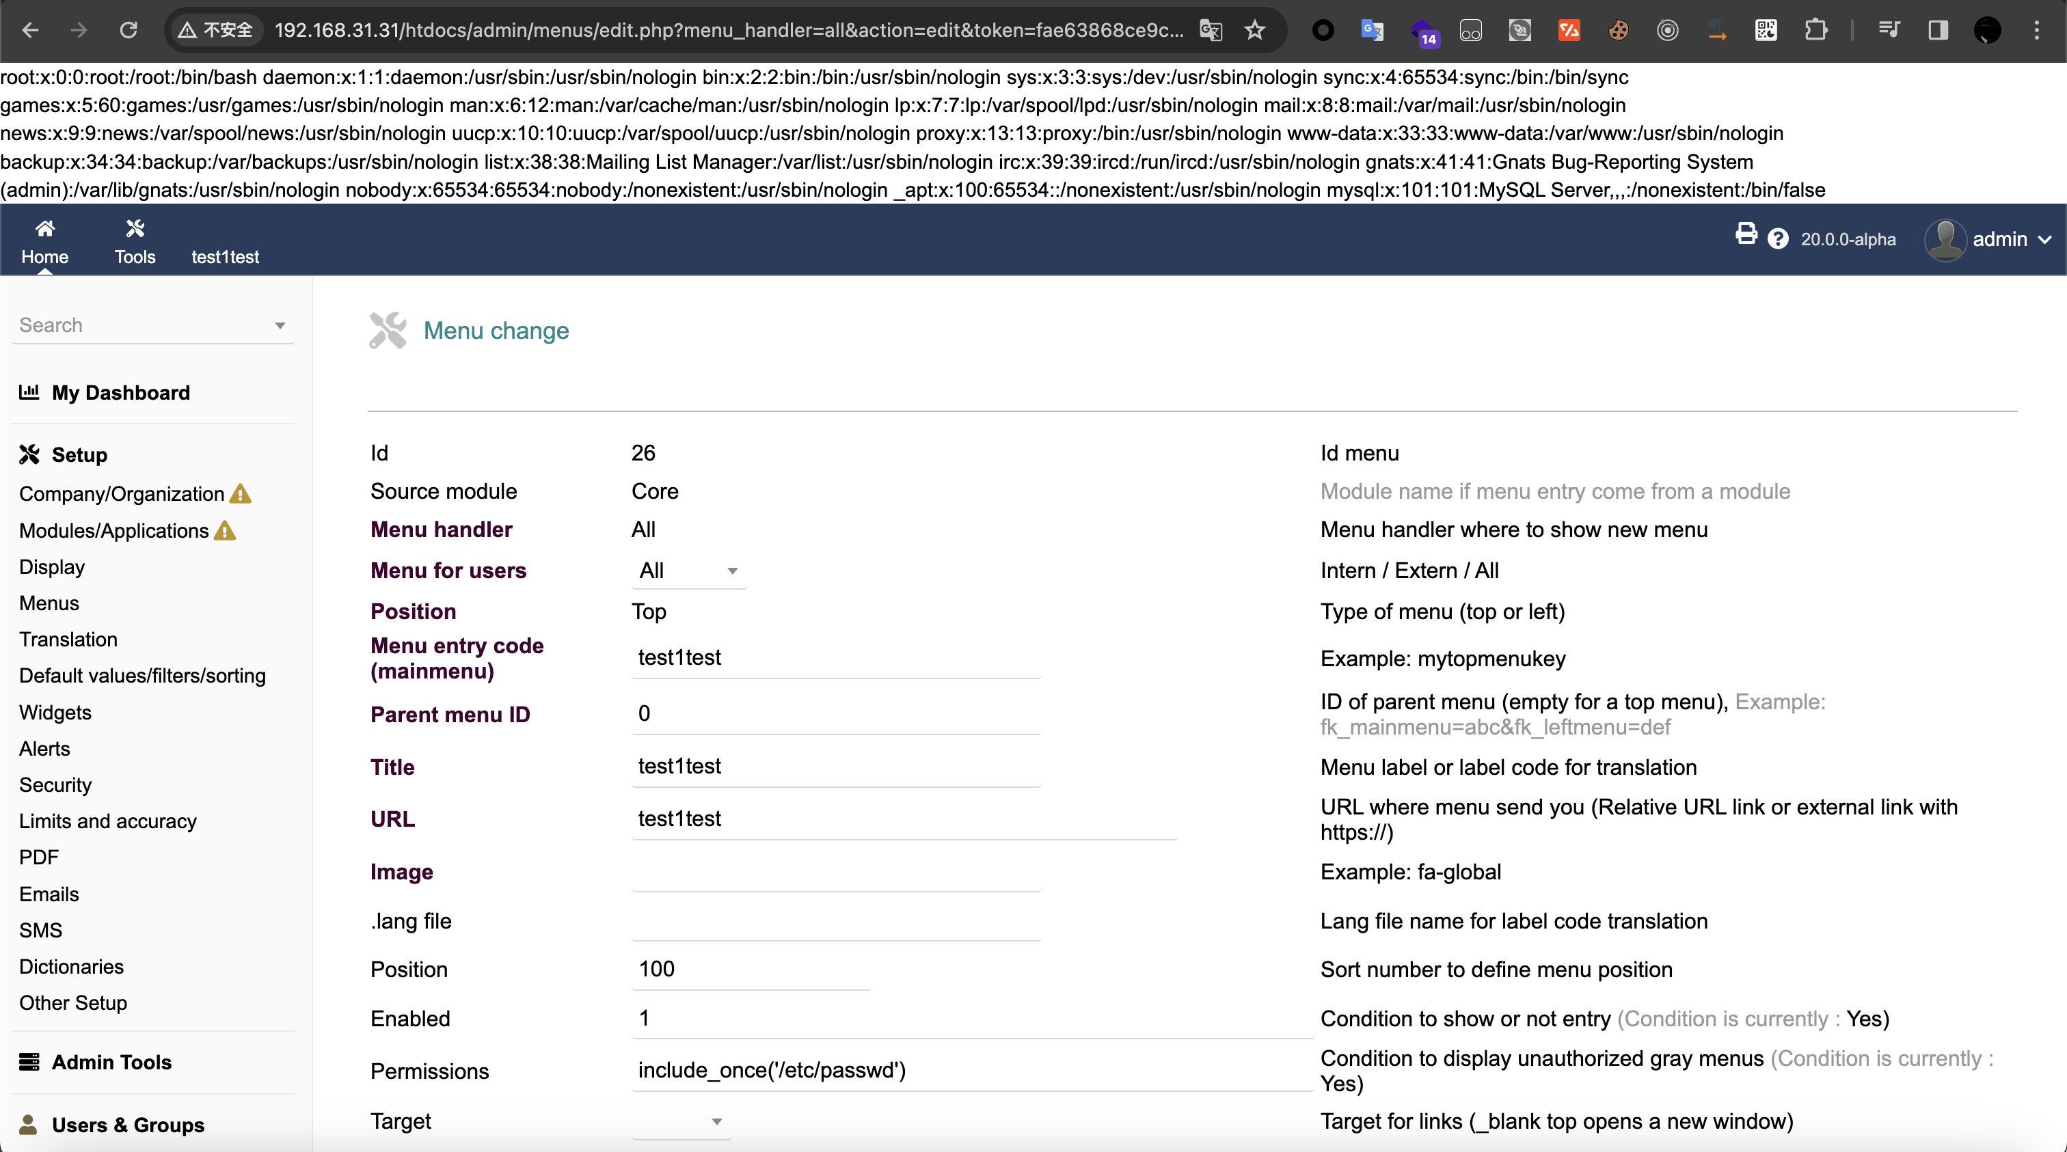This screenshot has width=2067, height=1152.
Task: Bookmark page with the star icon
Action: click(x=1254, y=31)
